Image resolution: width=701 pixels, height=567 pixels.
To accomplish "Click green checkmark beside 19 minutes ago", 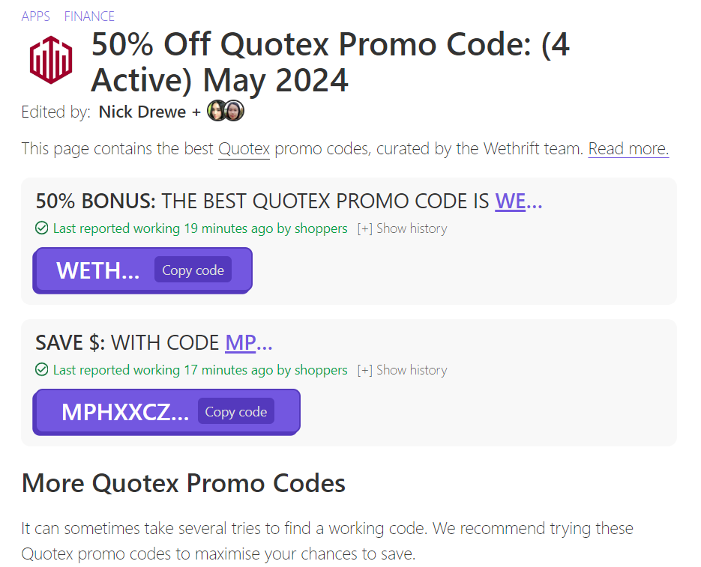I will click(41, 228).
